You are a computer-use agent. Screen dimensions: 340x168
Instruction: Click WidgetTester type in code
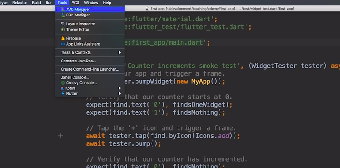[274, 66]
